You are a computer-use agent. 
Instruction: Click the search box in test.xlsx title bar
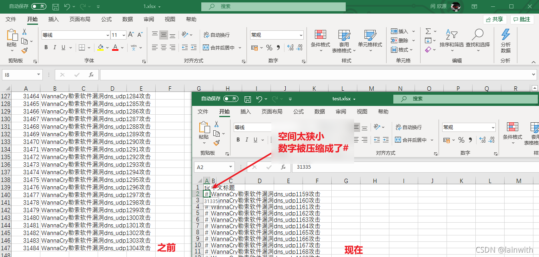[466, 99]
